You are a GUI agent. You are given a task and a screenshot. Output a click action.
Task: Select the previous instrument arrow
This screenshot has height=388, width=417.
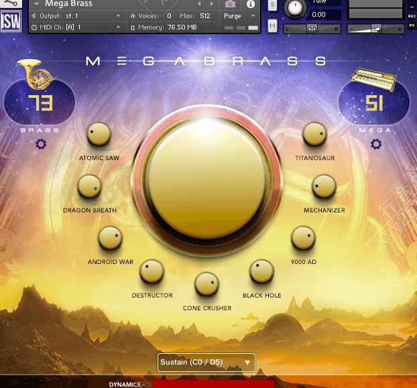[x=199, y=4]
